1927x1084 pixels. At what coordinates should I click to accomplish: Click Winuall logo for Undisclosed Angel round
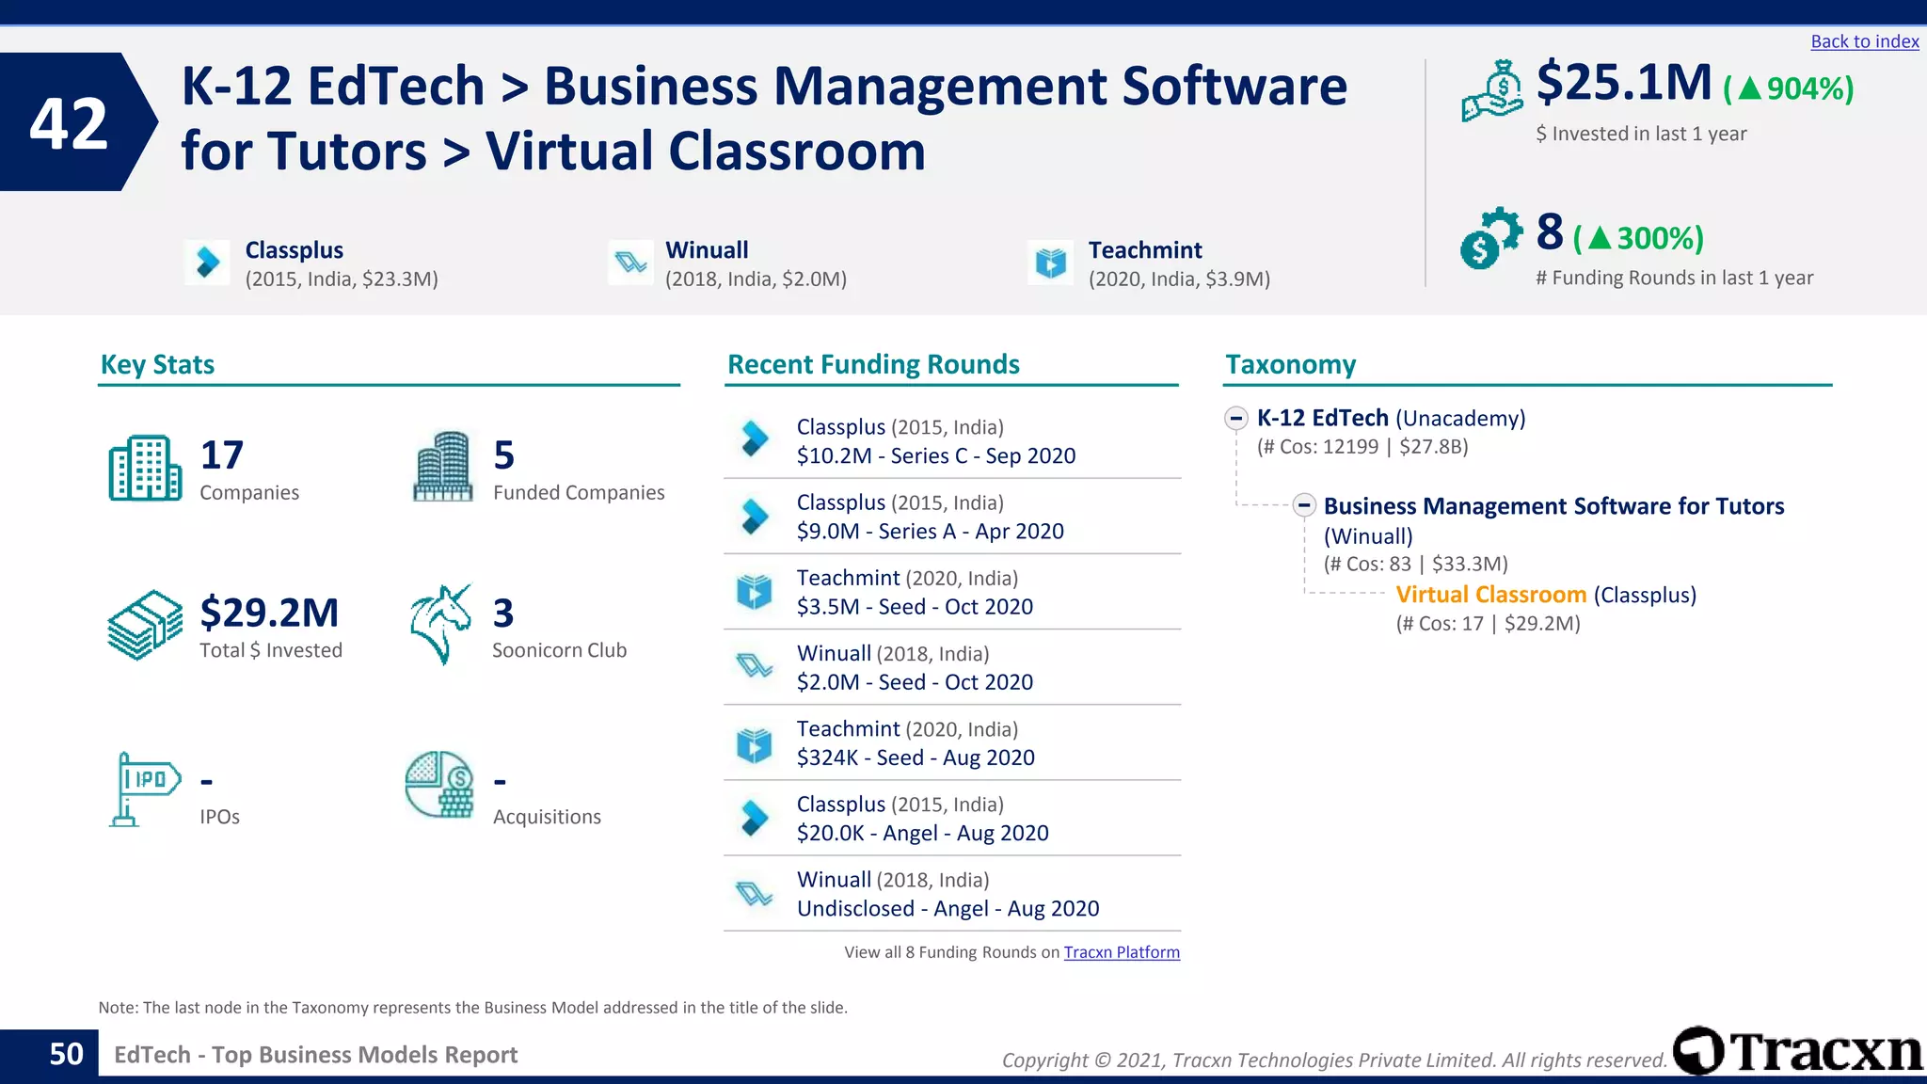click(x=754, y=893)
